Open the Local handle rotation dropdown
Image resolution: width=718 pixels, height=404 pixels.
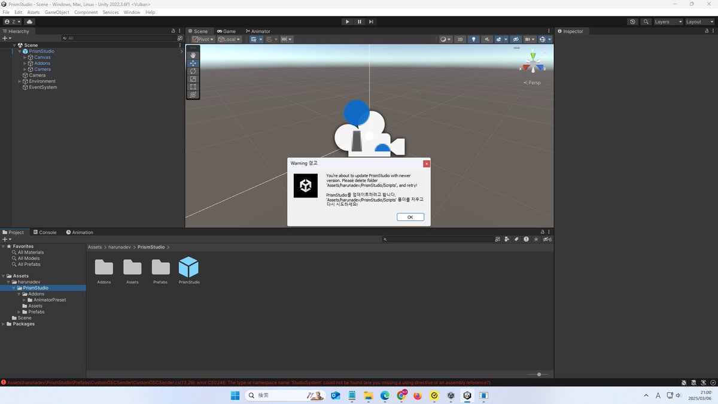(229, 39)
